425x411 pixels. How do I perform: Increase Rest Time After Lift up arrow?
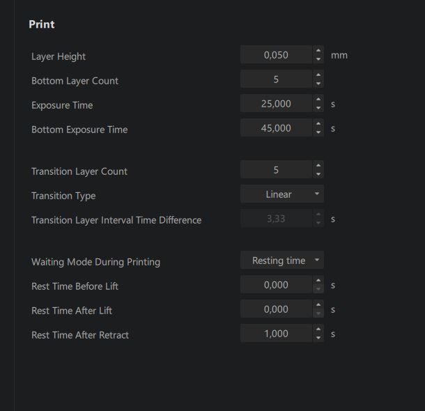pos(318,305)
